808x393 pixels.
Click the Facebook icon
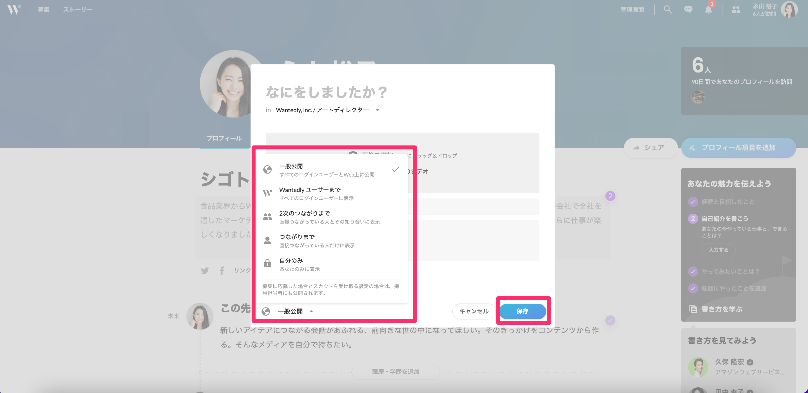coord(222,270)
